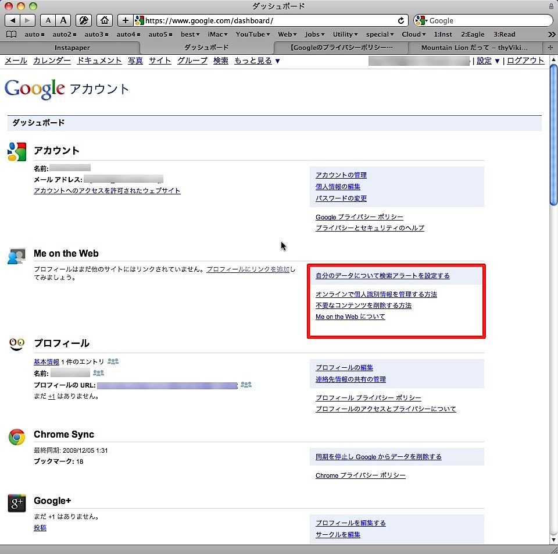Click the add bookmark plus button

125,20
